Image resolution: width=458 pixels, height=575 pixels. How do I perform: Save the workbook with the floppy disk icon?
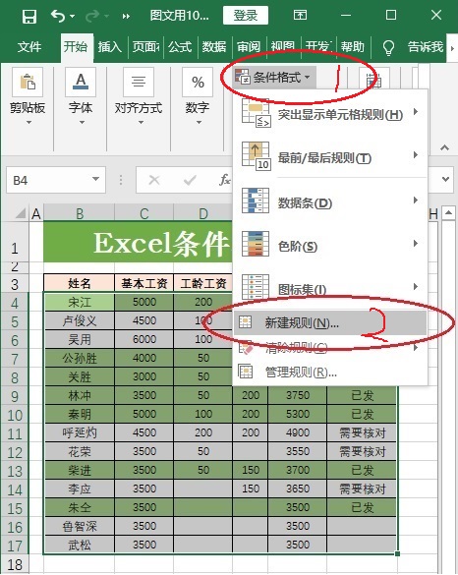[29, 16]
